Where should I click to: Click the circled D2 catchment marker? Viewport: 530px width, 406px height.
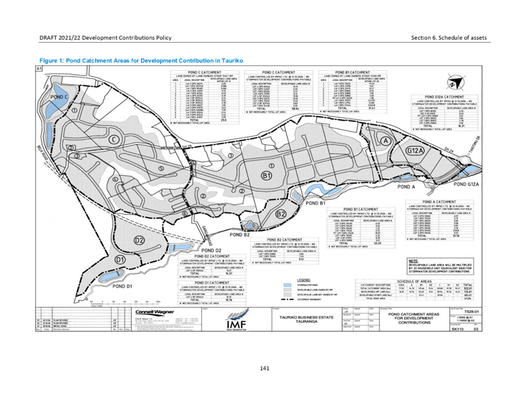pyautogui.click(x=140, y=241)
